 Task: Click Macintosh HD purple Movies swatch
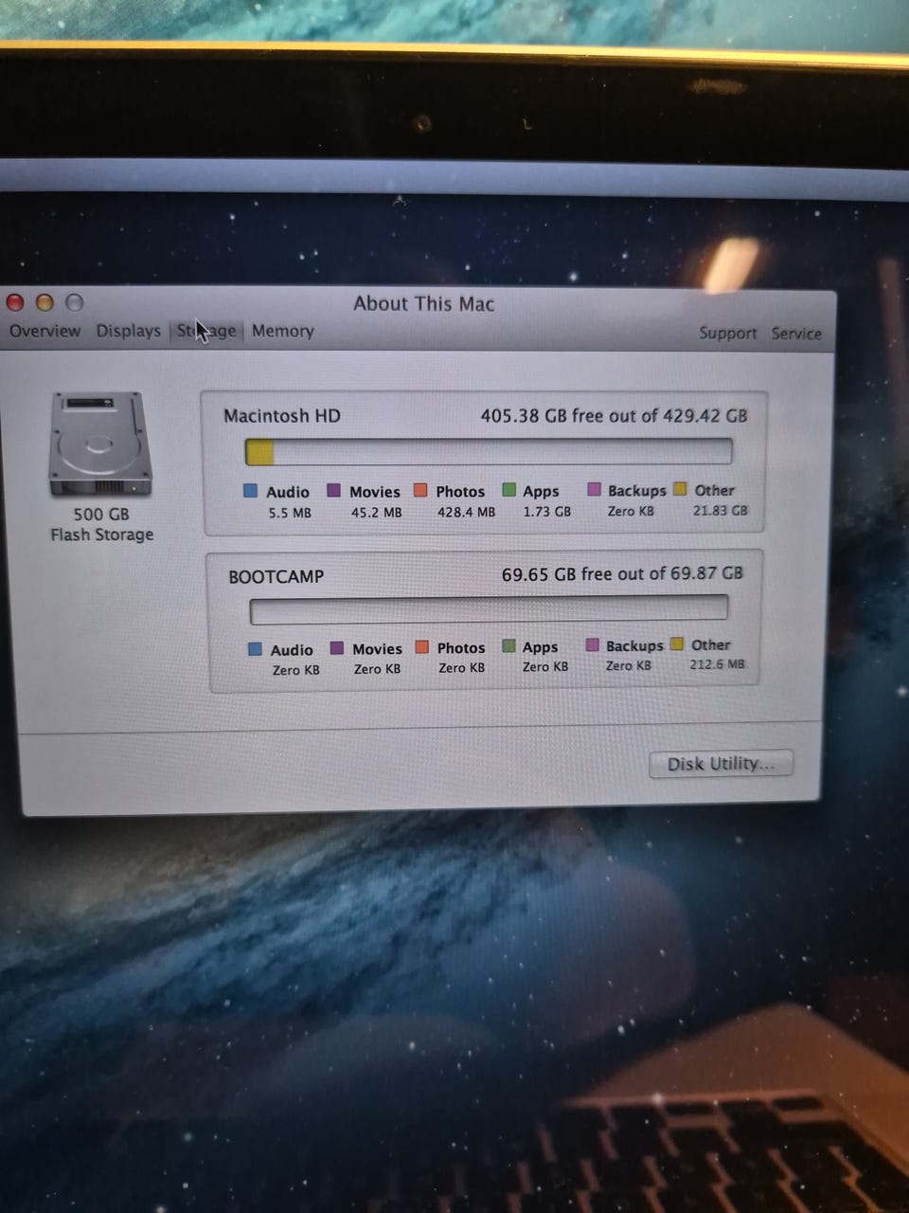333,490
